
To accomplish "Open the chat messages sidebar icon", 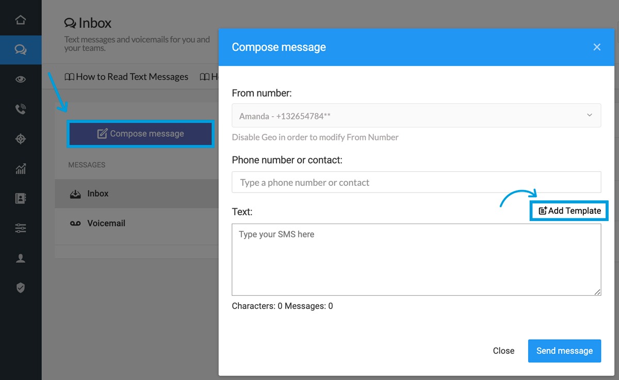I will [21, 50].
